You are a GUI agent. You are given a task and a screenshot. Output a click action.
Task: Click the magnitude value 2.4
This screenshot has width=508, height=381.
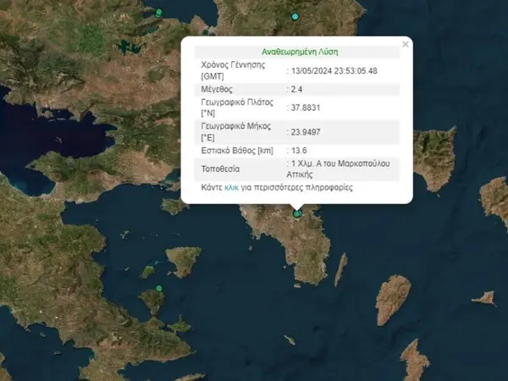tap(297, 89)
